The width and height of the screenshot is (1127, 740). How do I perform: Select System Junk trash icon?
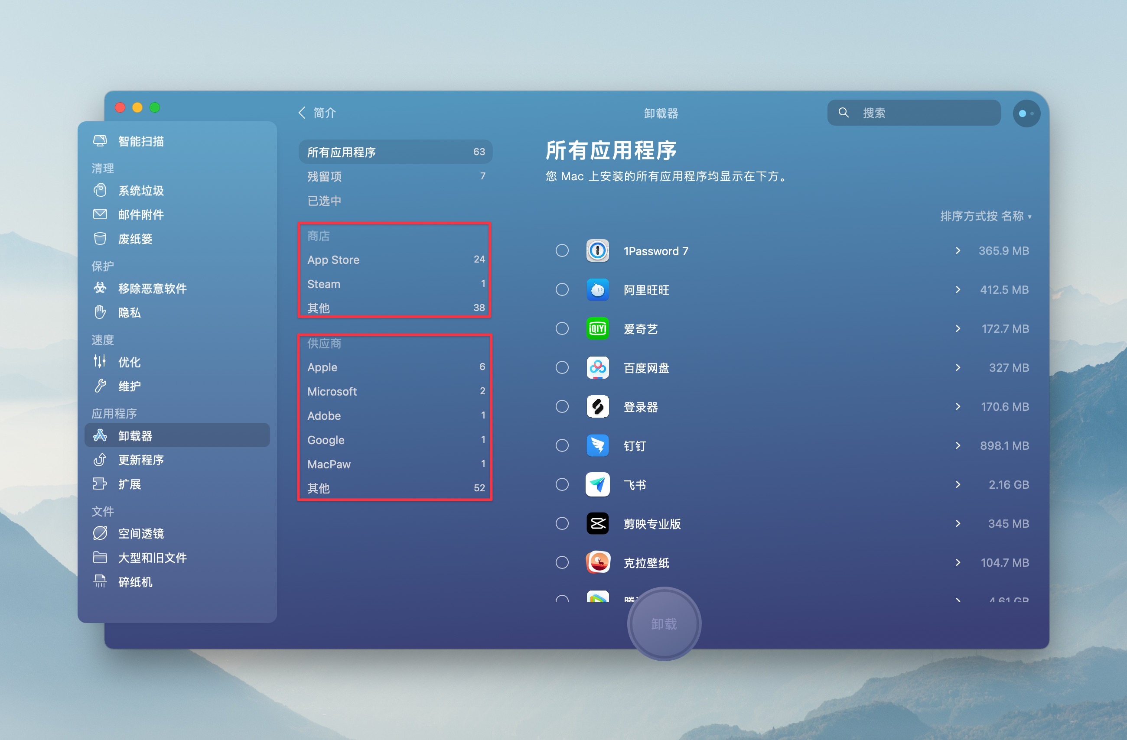pos(100,190)
